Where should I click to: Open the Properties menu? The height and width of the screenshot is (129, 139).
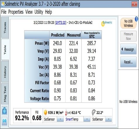click(x=16, y=12)
